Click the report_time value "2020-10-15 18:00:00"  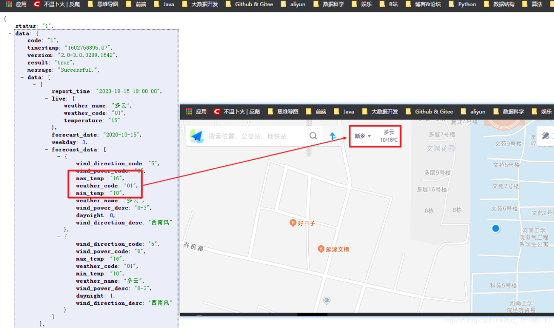click(x=129, y=91)
